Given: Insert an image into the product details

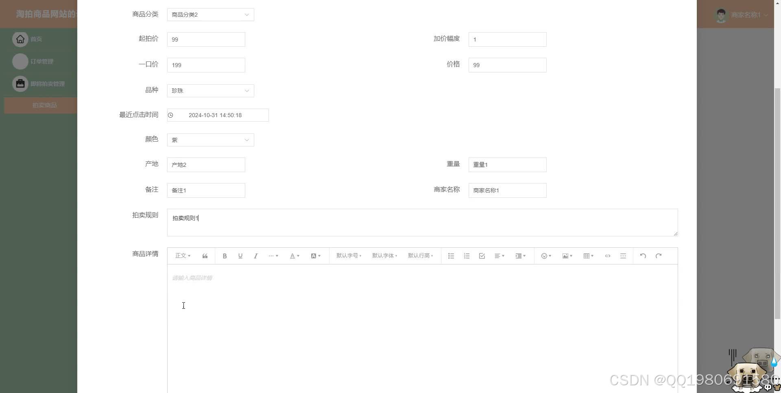Looking at the screenshot, I should tap(566, 256).
